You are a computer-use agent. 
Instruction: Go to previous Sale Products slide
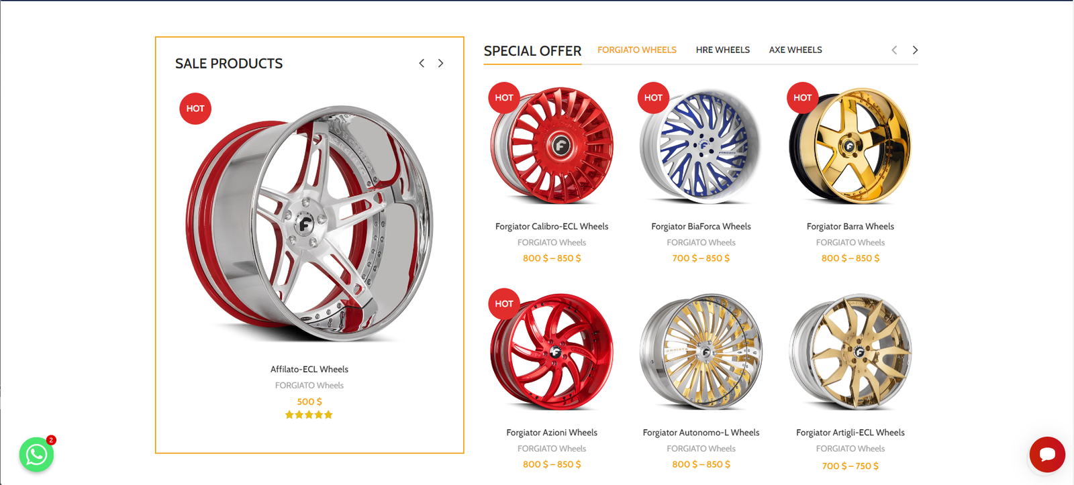(x=422, y=63)
